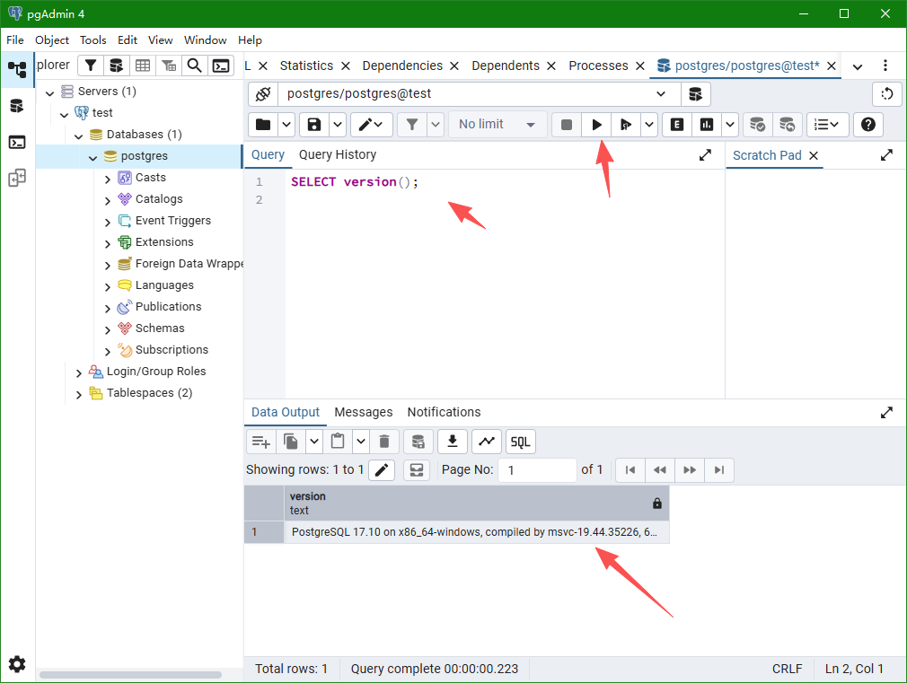Click the Paste clipboard icon

[338, 442]
